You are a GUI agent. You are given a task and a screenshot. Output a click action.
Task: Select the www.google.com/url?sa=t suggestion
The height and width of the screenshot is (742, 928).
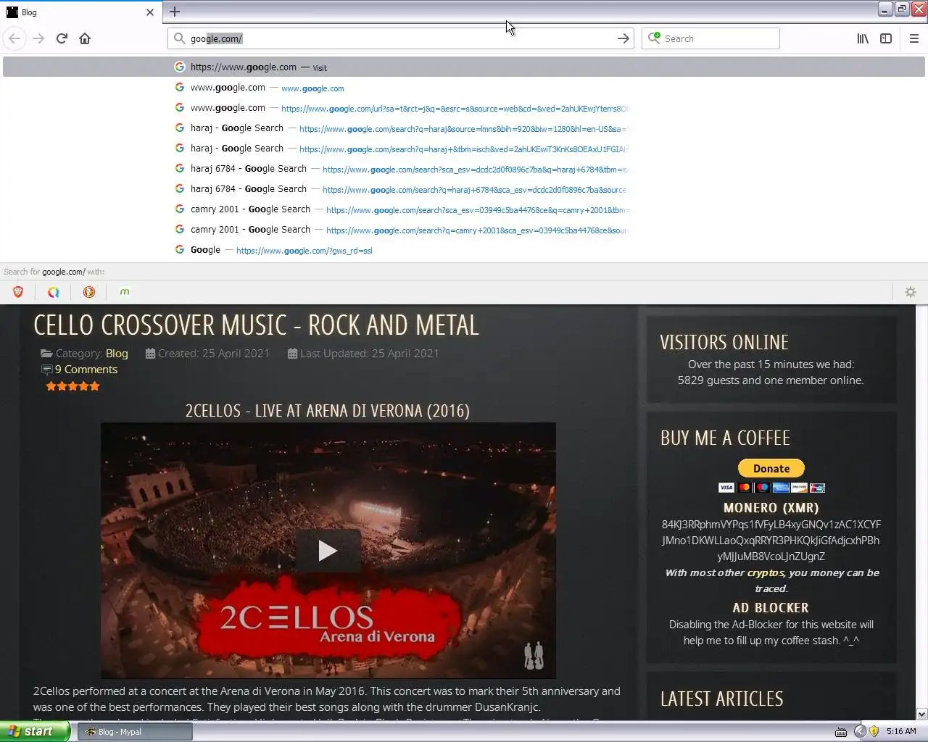(464, 108)
